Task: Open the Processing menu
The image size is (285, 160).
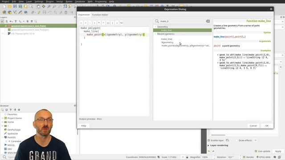Action: (101, 1)
